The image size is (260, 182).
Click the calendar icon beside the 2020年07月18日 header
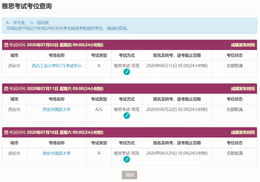[6, 132]
